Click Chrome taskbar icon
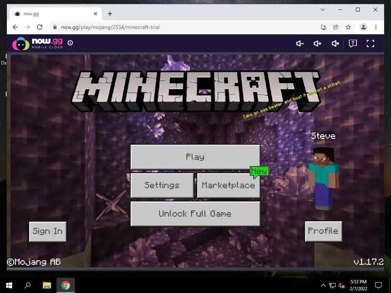This screenshot has height=293, width=391. click(66, 285)
